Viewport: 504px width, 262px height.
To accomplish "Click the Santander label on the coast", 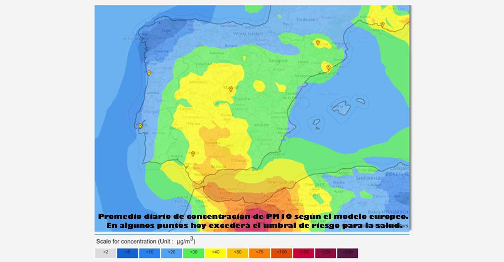I will (x=229, y=26).
